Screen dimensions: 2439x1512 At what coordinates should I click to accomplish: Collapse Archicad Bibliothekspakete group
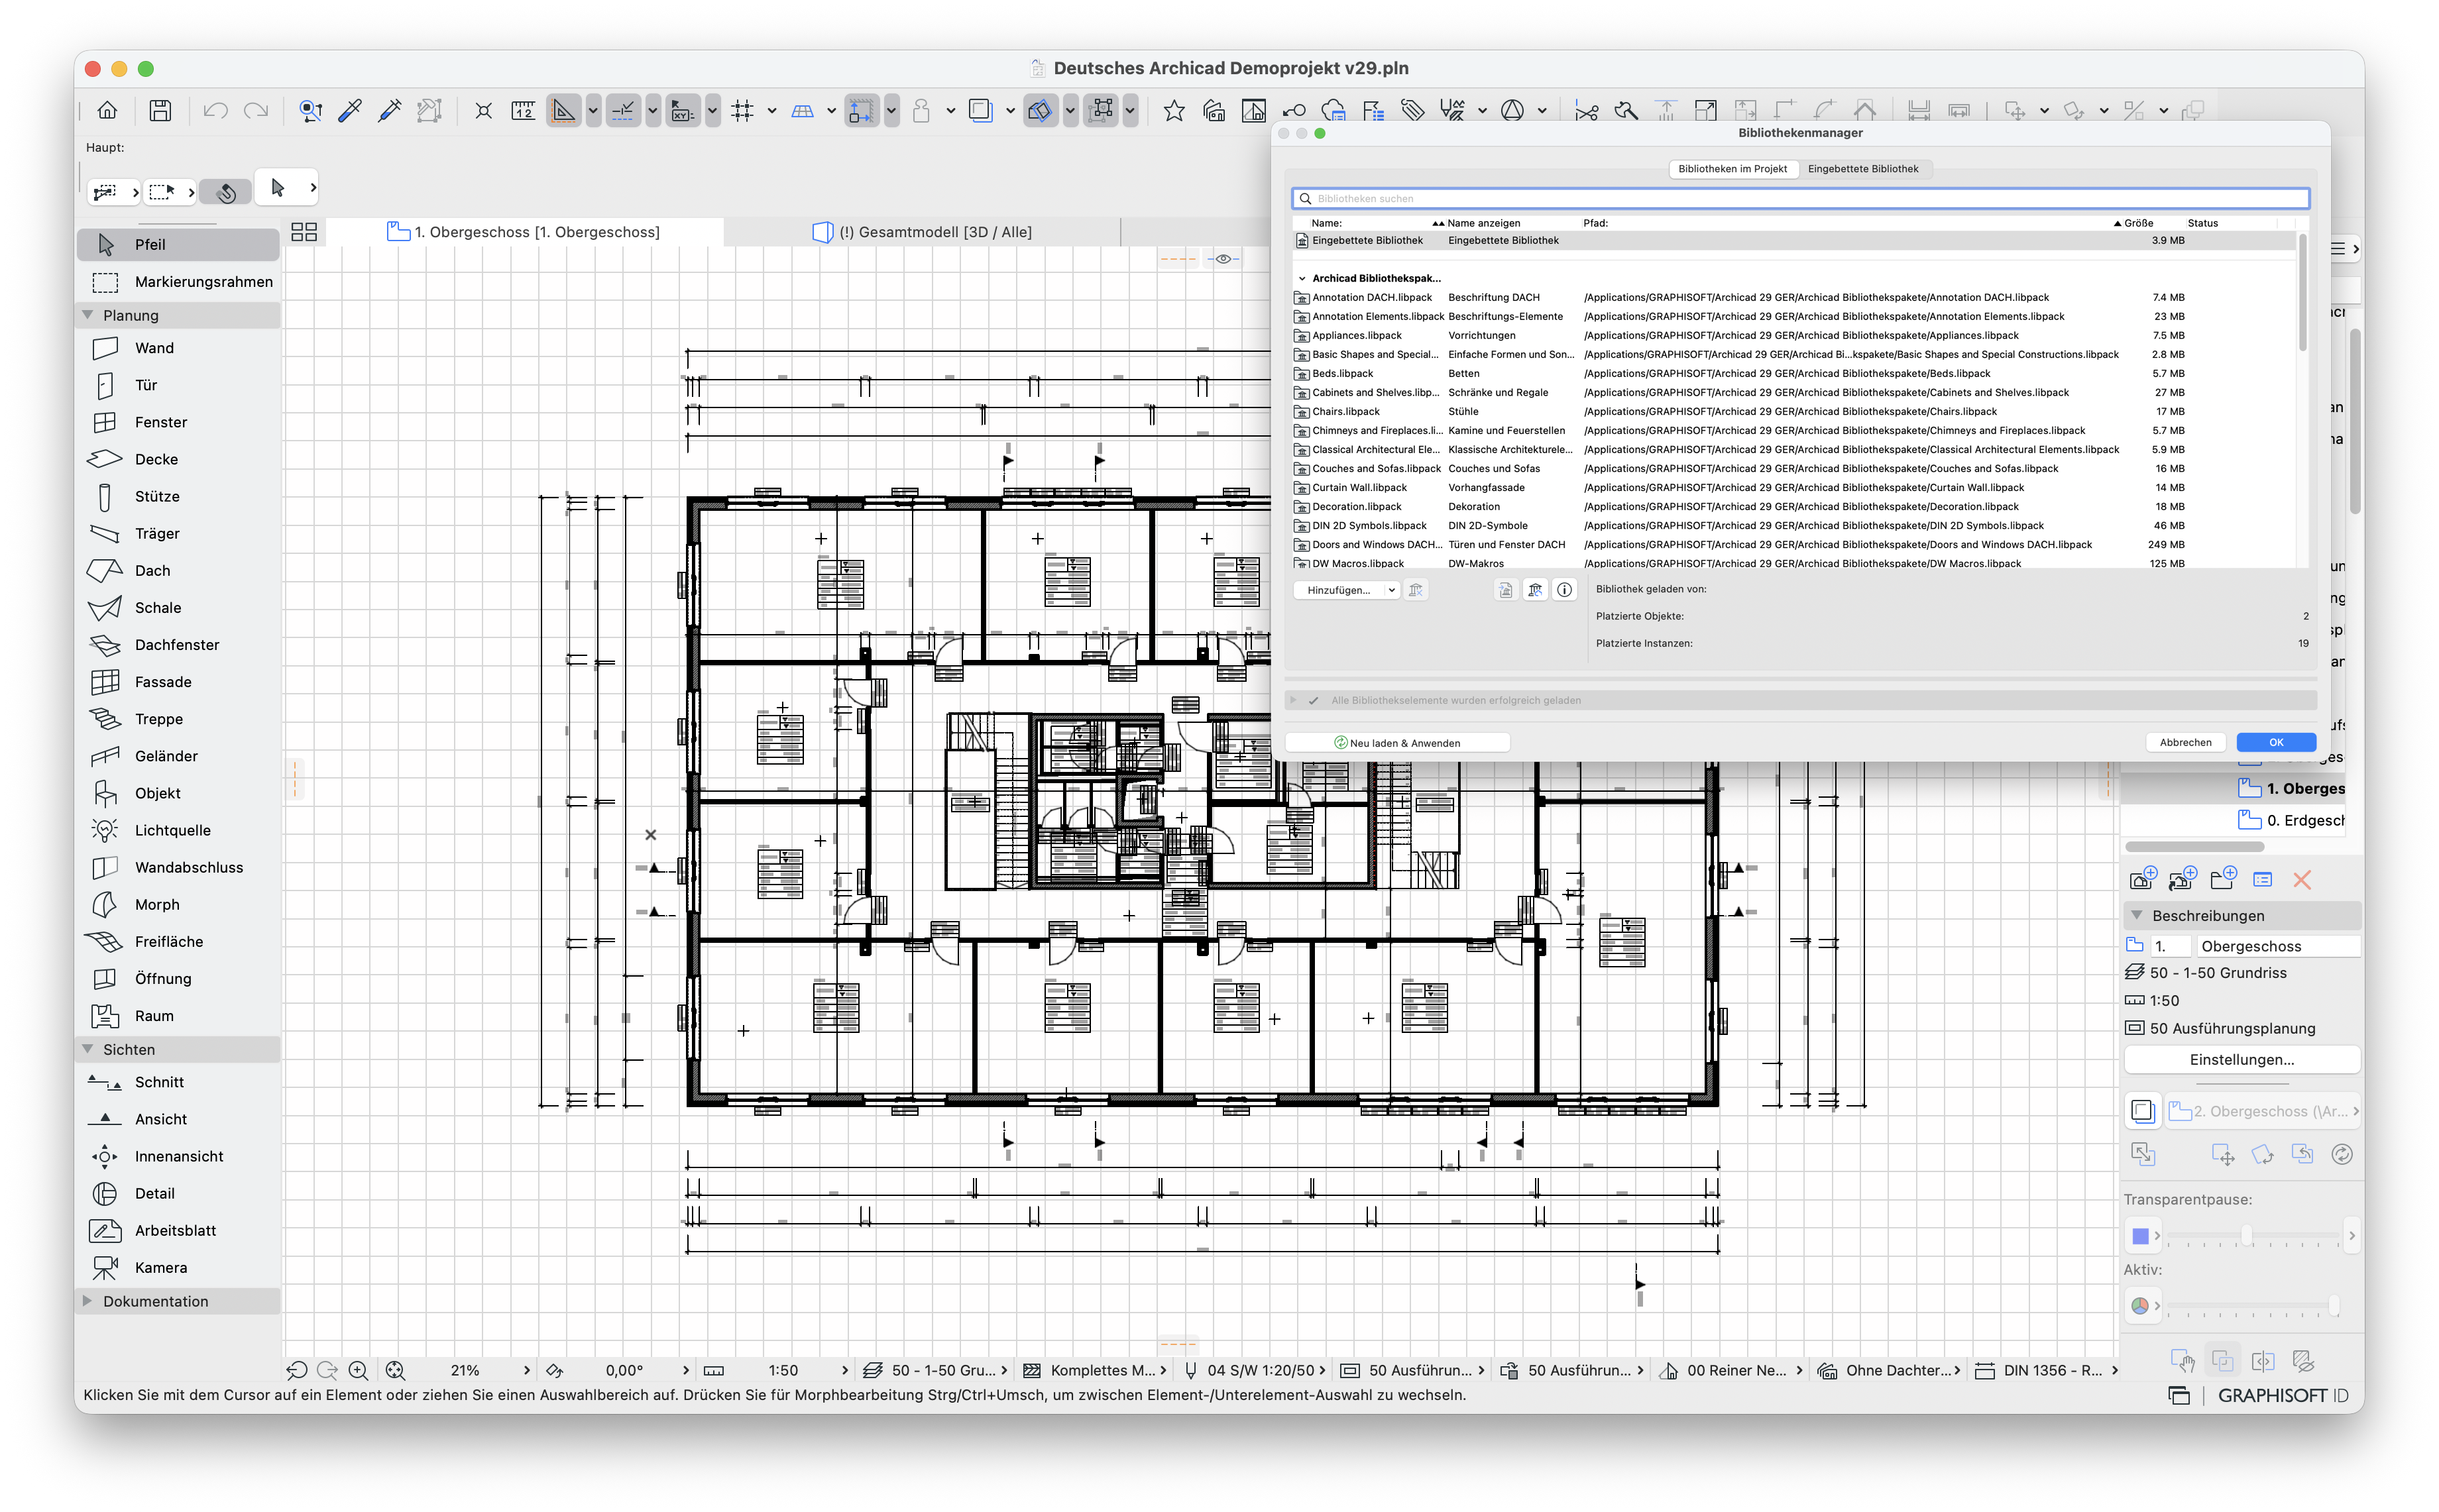click(x=1301, y=279)
